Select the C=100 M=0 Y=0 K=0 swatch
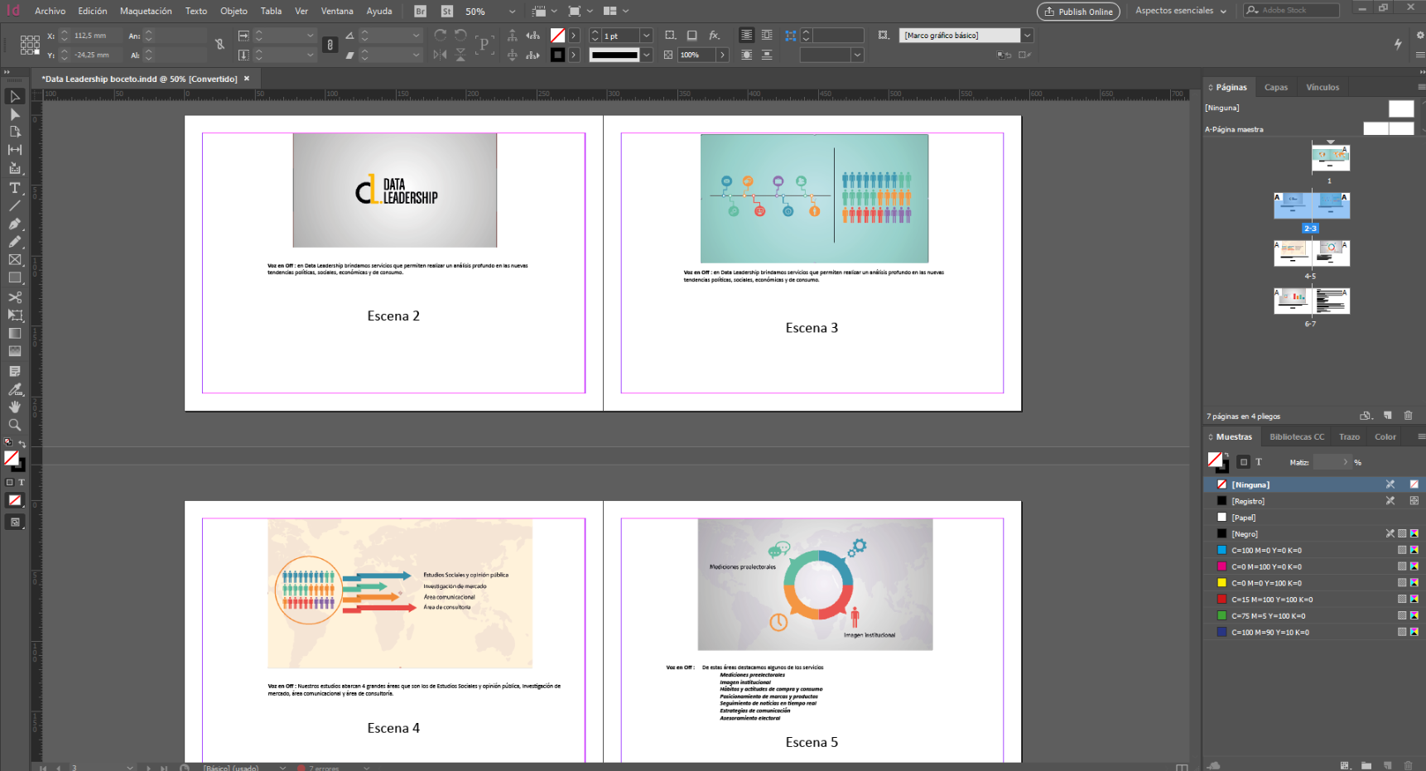Screen dimensions: 1426x771 [x=1314, y=550]
